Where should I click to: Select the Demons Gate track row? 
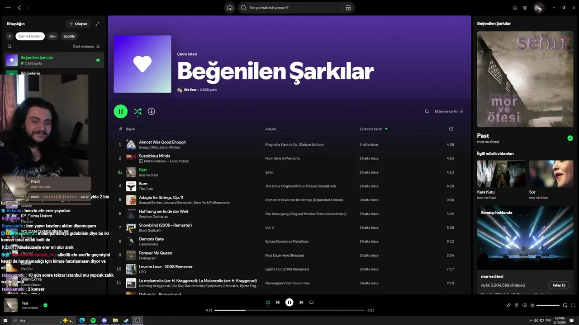click(x=289, y=241)
